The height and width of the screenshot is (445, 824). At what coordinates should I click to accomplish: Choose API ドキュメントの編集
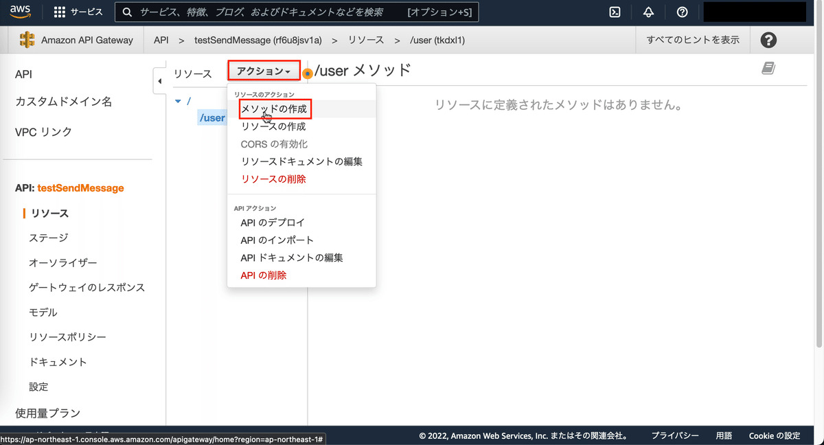pos(292,258)
